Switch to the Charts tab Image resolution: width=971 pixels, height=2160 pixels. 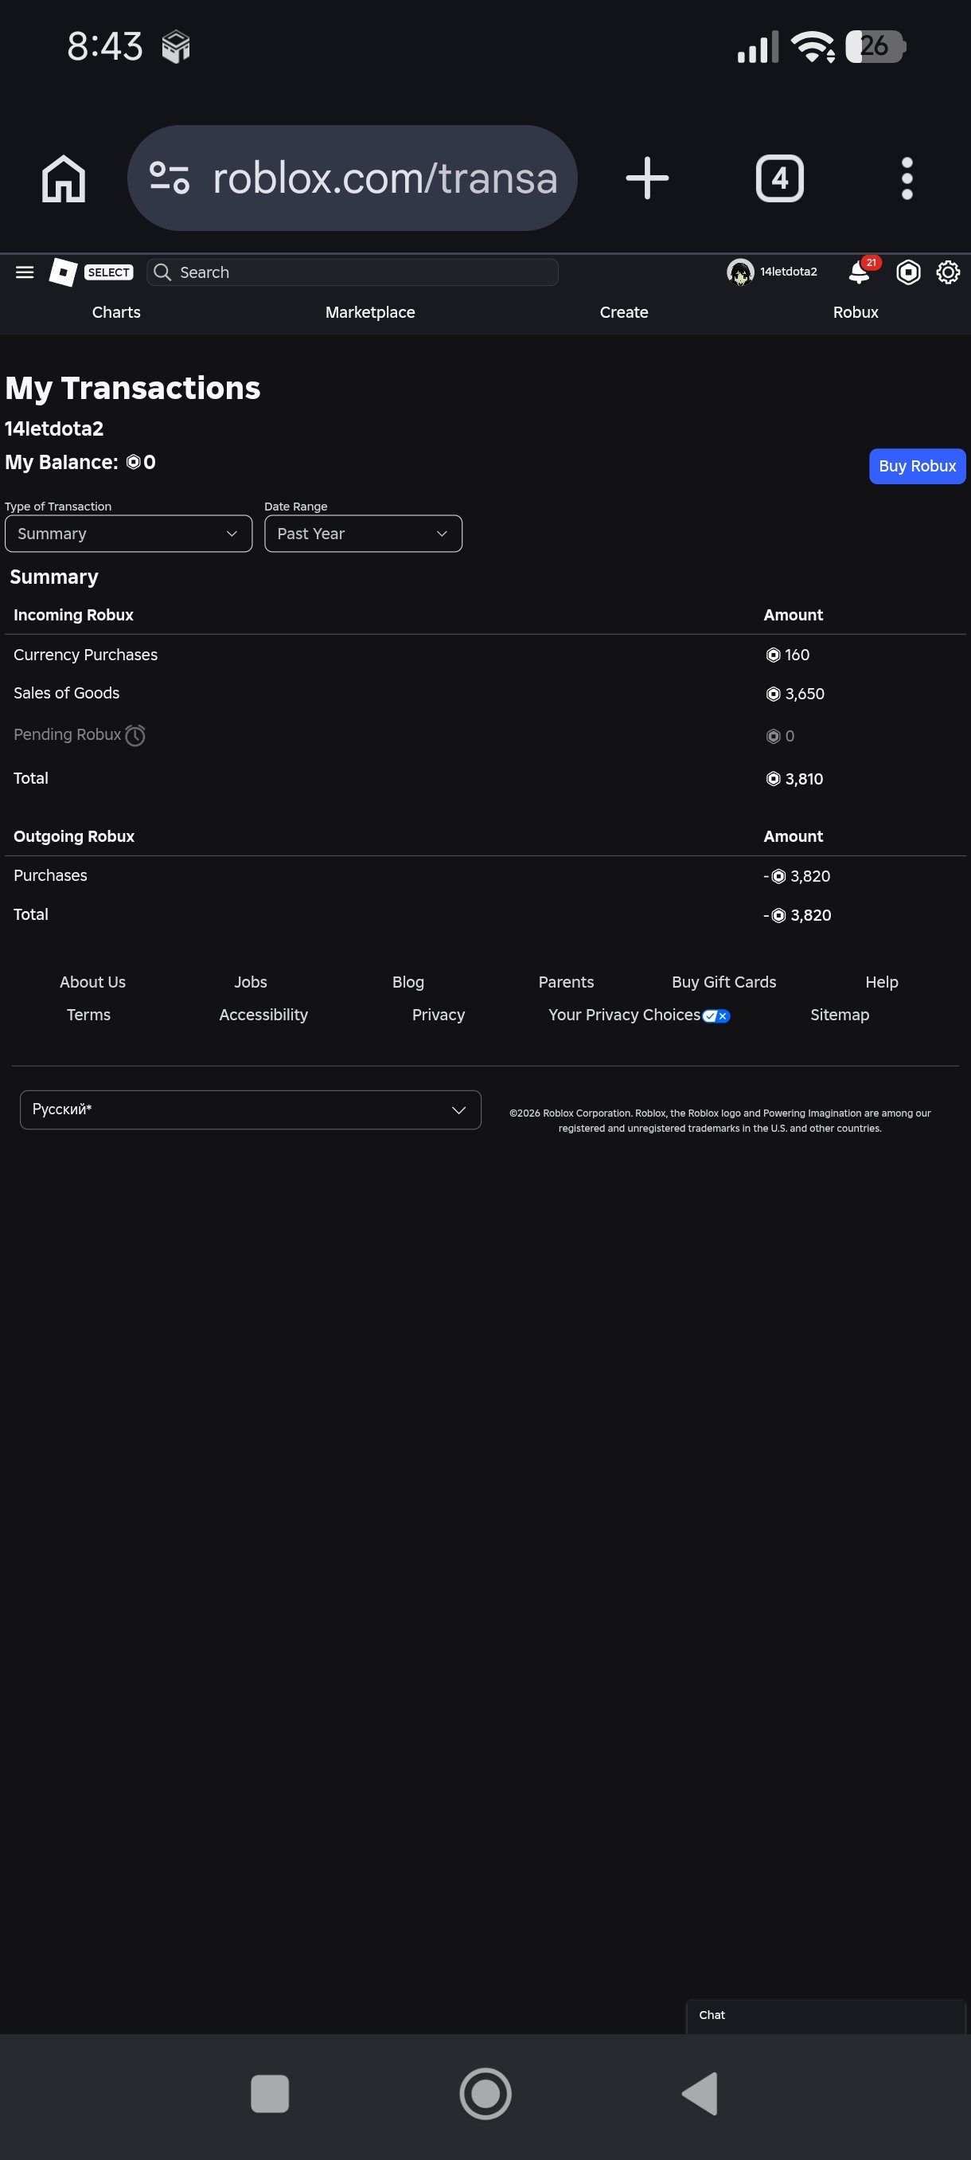[116, 312]
